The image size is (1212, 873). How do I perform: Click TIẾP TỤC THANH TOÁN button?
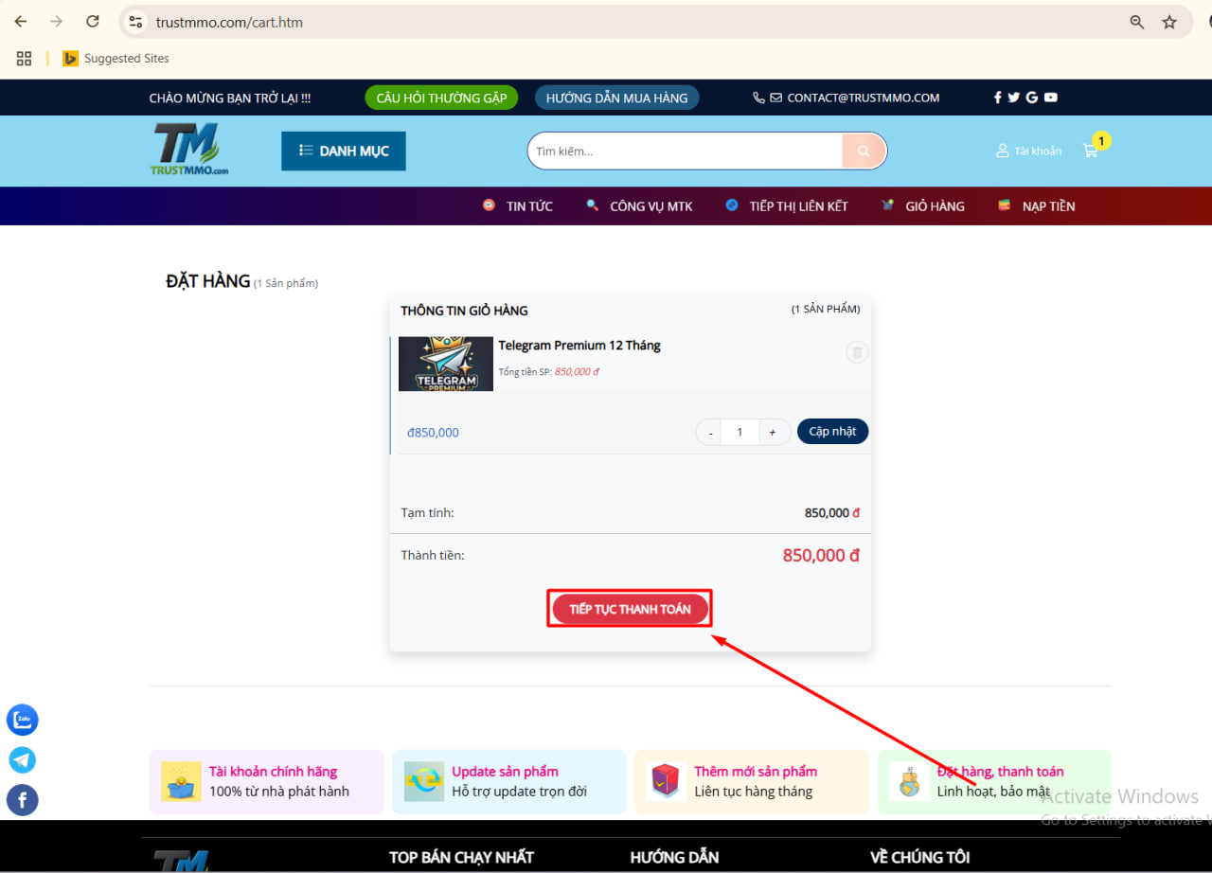pyautogui.click(x=630, y=609)
